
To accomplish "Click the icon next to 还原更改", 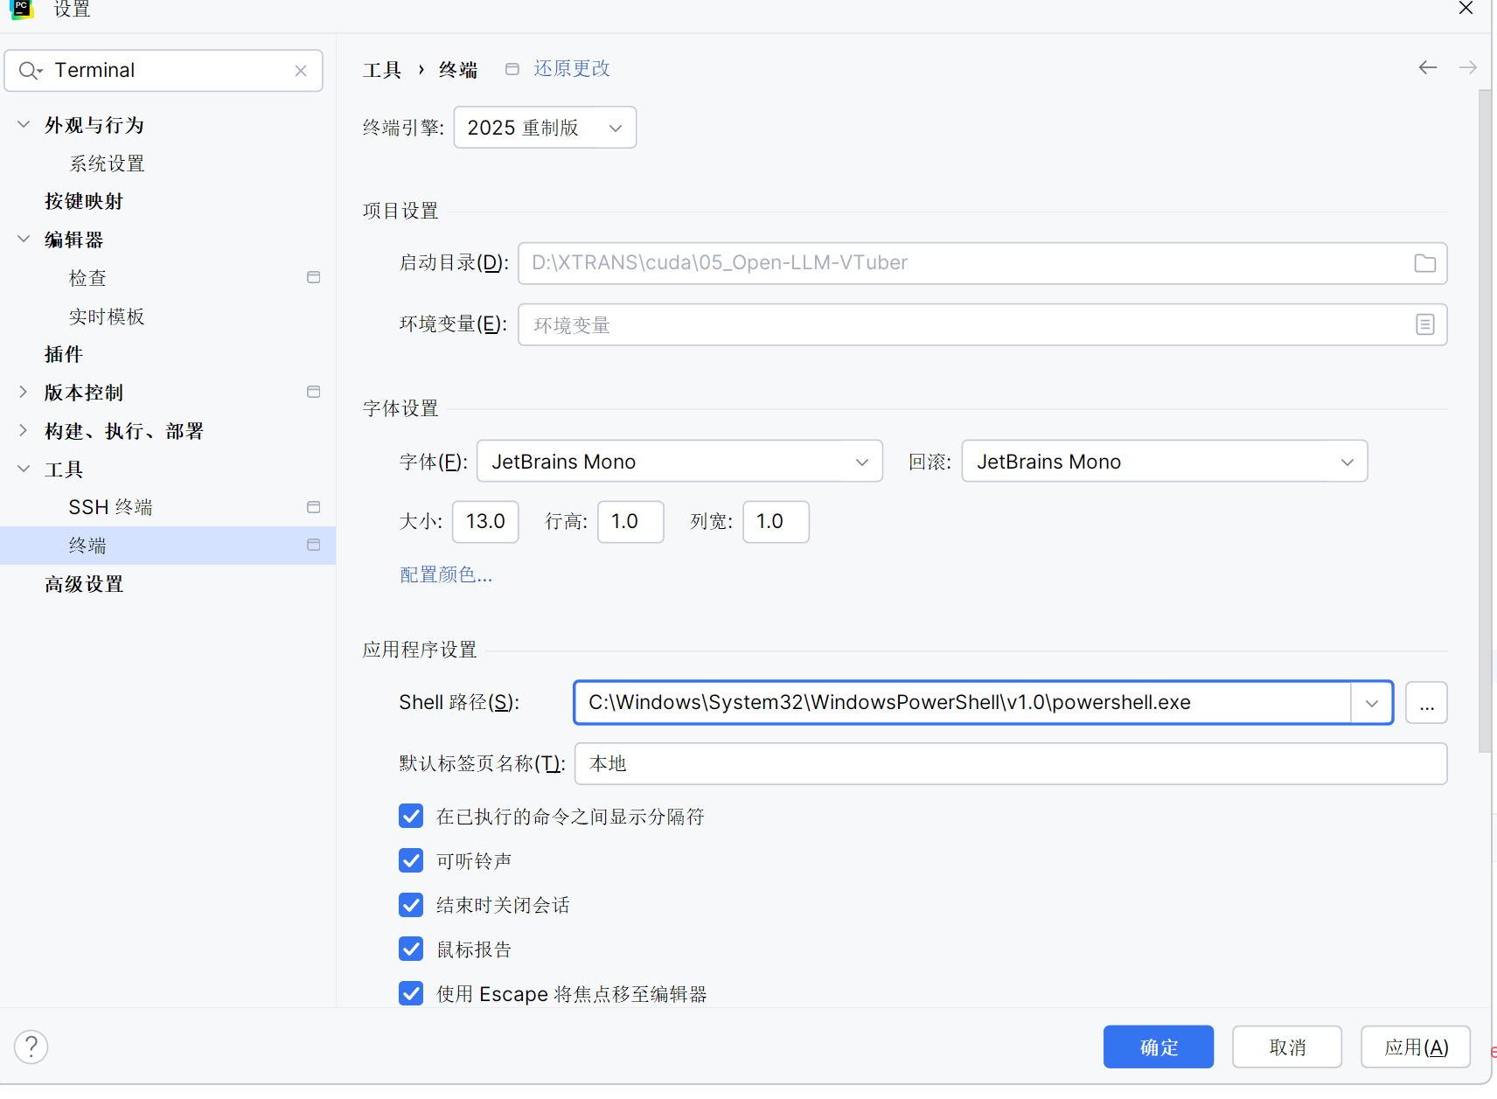I will coord(512,69).
